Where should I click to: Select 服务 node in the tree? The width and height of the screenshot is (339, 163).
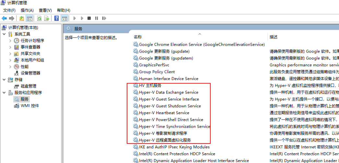24,99
